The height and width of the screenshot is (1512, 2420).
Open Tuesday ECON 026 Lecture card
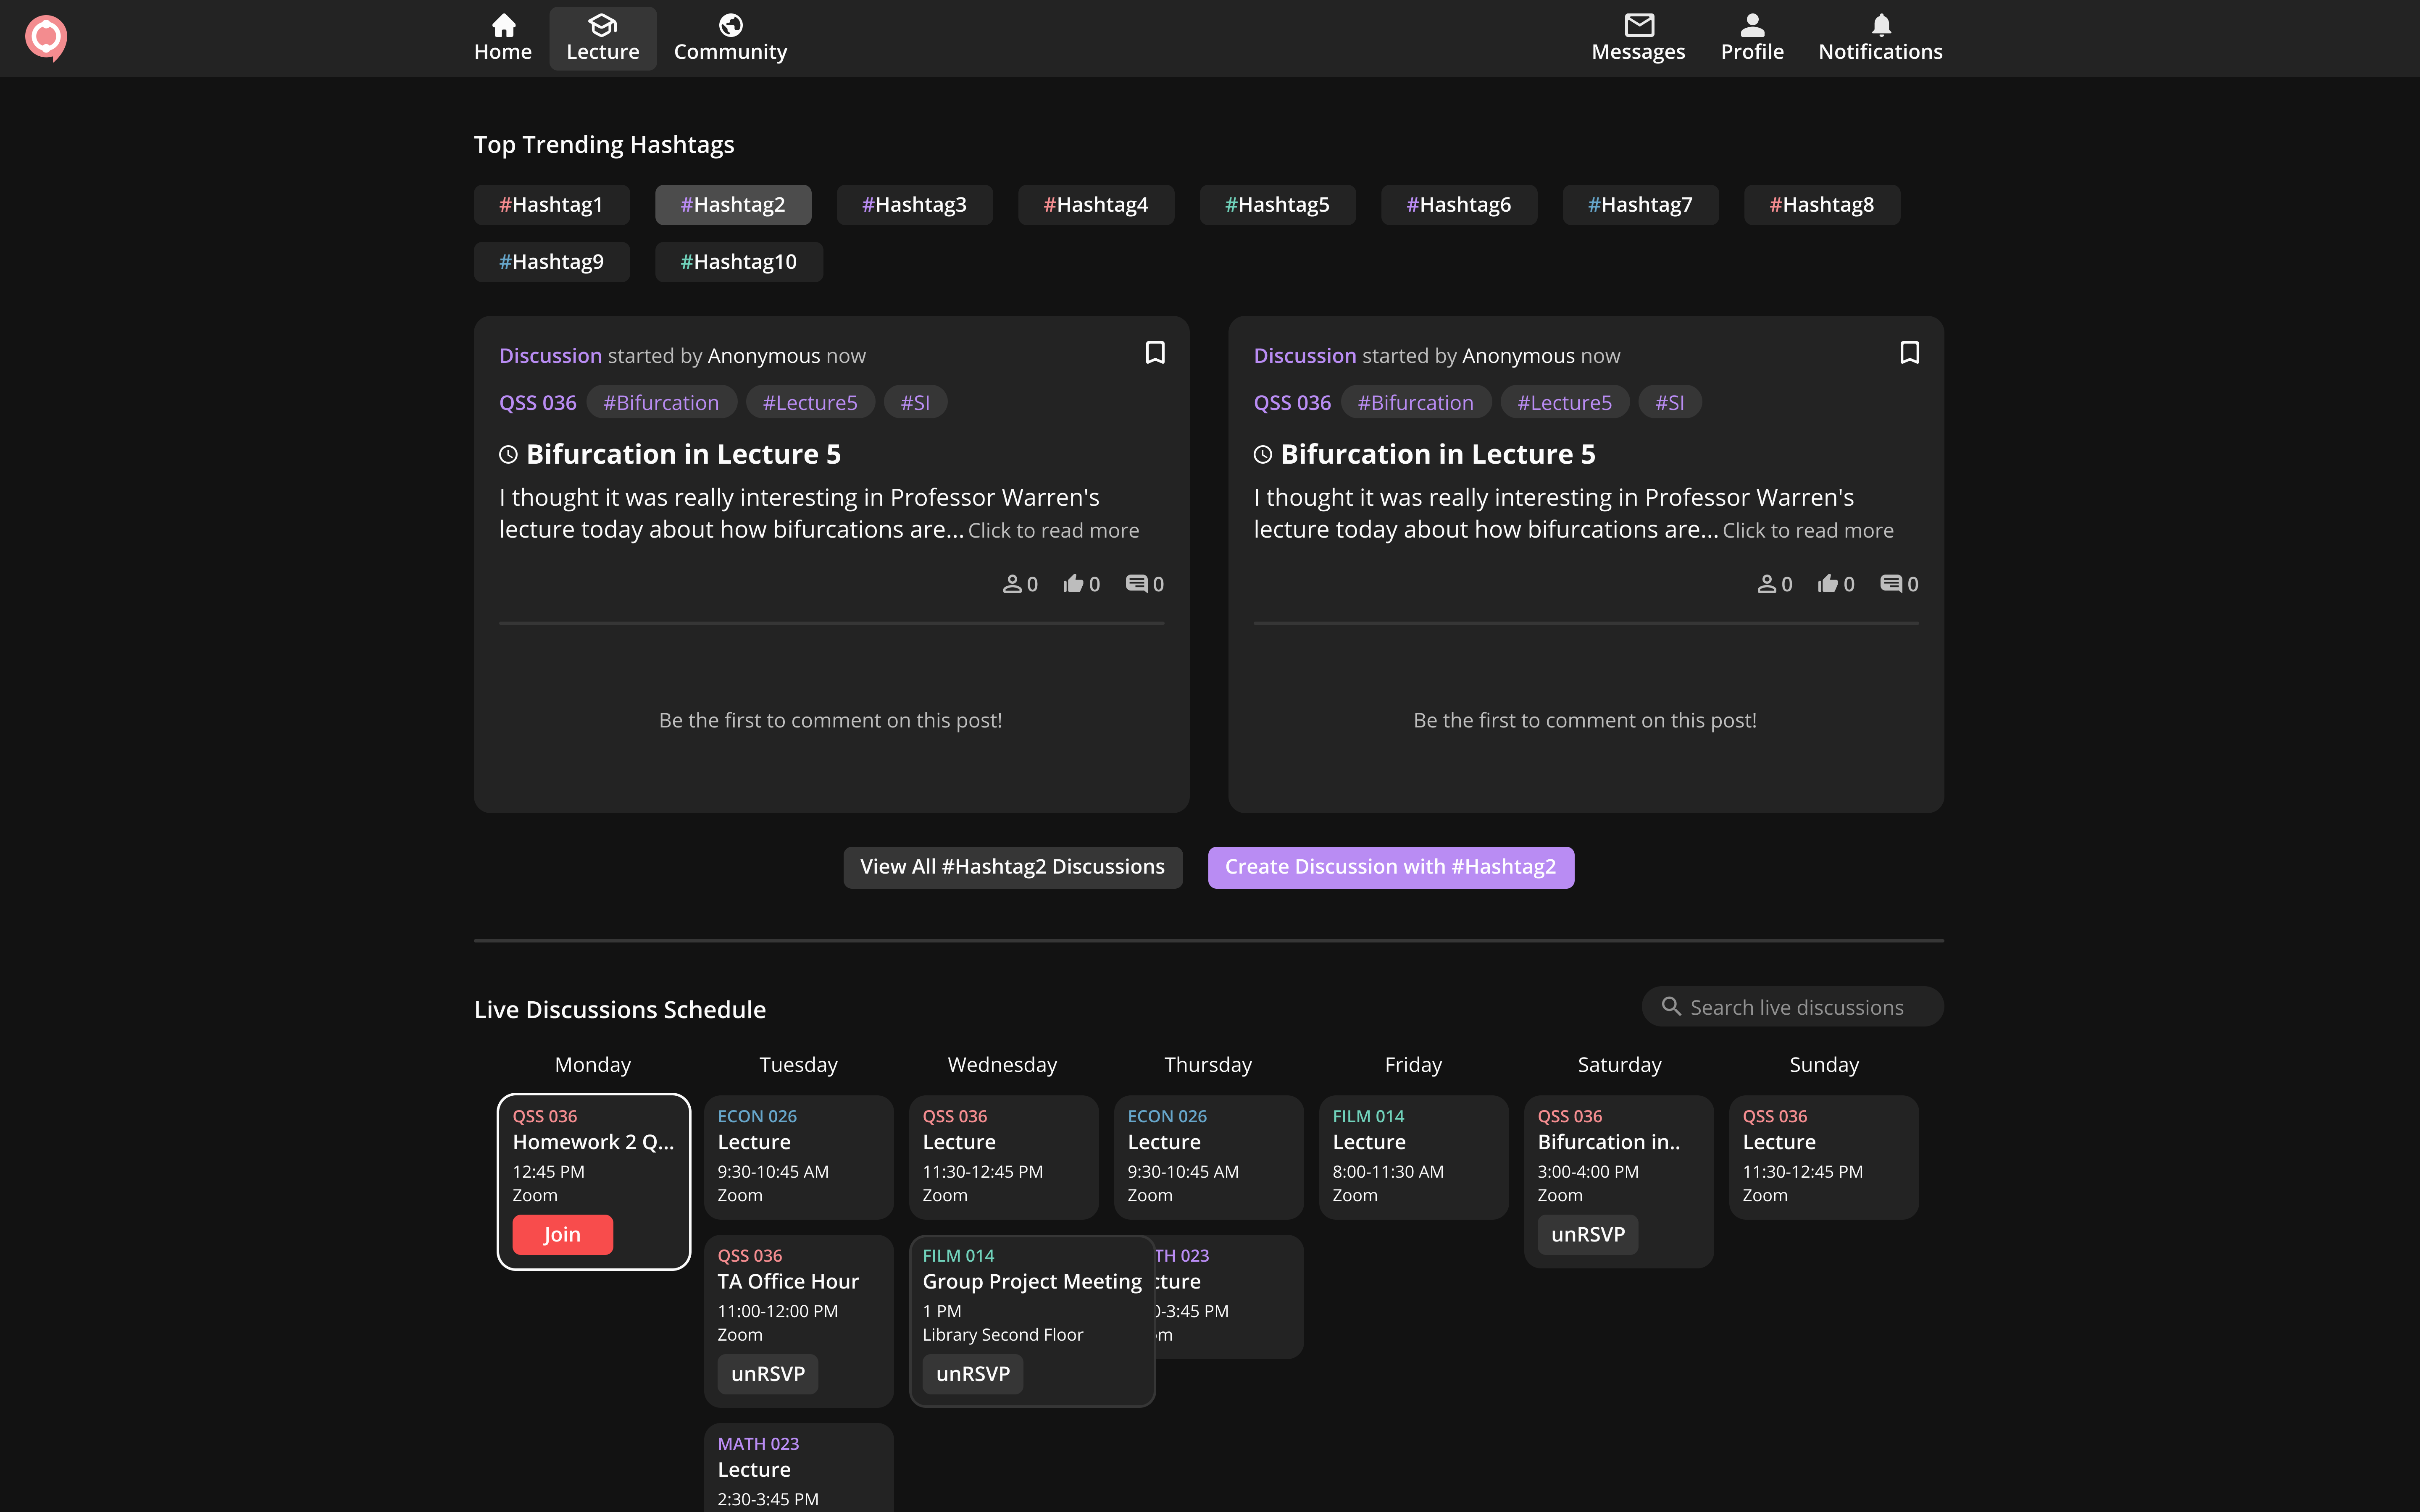799,1157
